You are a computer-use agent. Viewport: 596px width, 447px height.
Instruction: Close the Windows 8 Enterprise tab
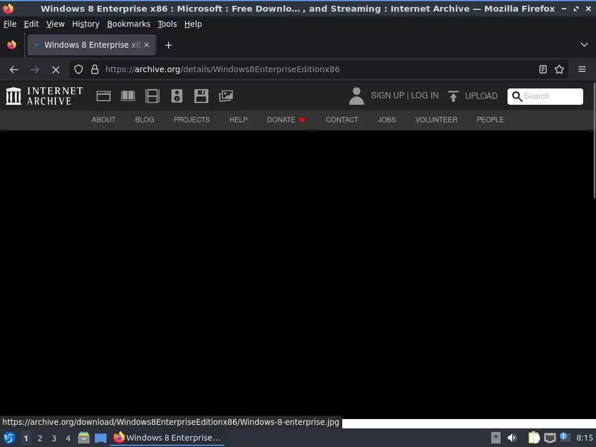click(147, 45)
